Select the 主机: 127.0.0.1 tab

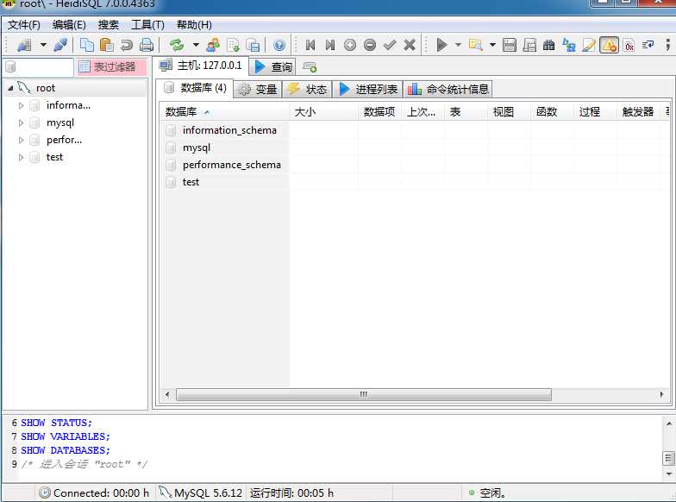point(201,66)
